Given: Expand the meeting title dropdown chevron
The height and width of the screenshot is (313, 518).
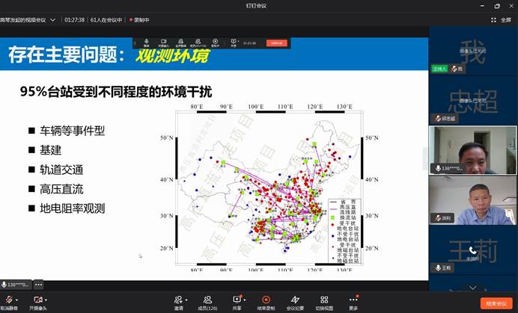Looking at the screenshot, I should (x=52, y=19).
